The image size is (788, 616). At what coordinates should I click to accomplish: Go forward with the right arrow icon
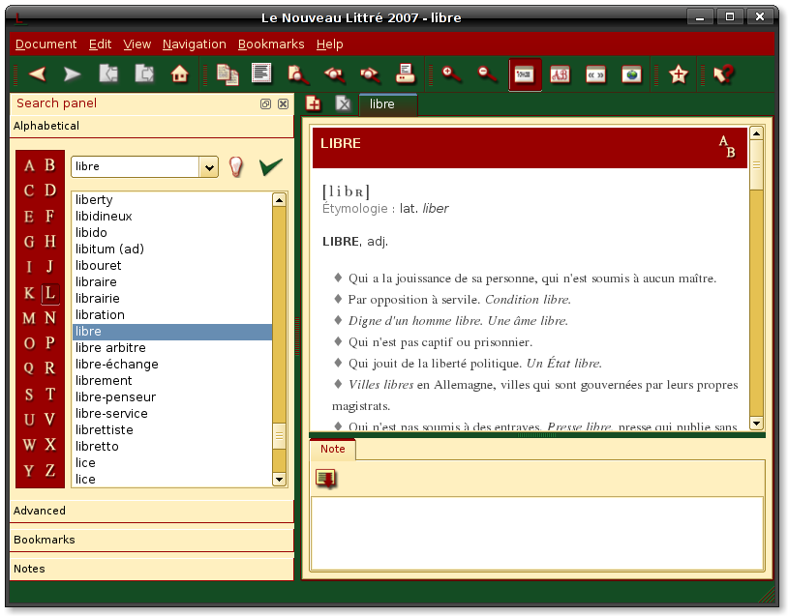[x=73, y=74]
